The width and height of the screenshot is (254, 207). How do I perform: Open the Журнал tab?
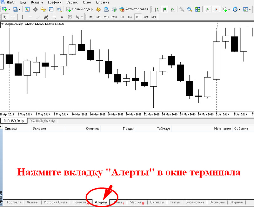(x=236, y=202)
